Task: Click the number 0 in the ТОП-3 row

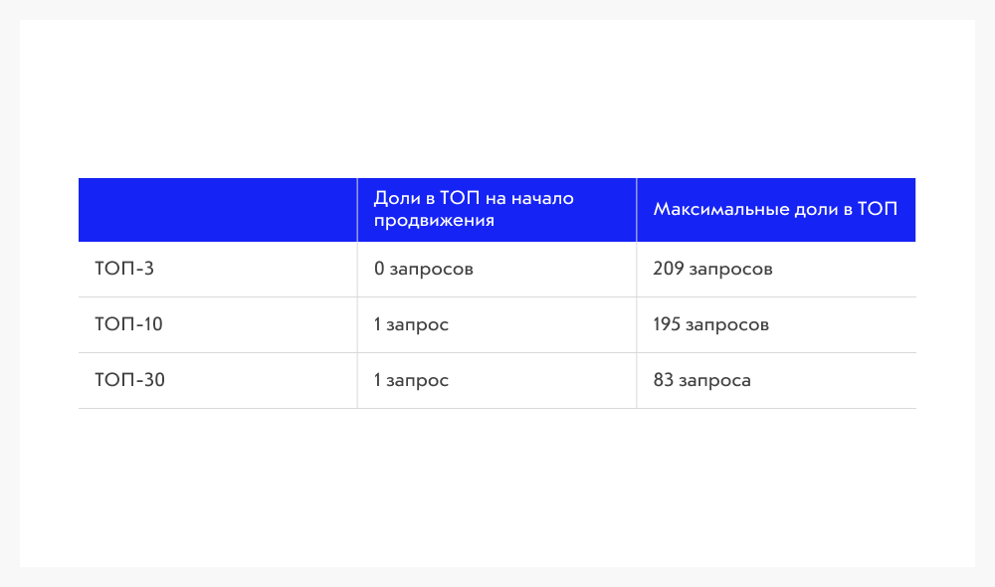Action: click(379, 269)
